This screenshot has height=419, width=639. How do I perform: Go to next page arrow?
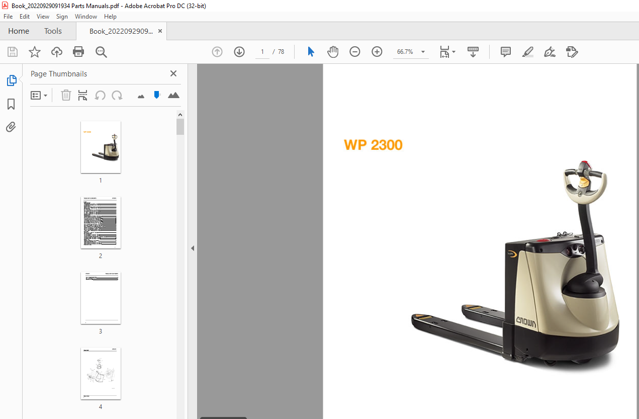(x=239, y=52)
